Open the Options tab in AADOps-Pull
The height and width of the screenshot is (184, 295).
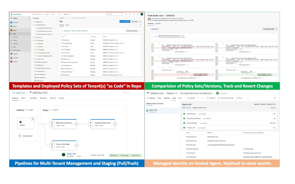pyautogui.click(x=53, y=98)
